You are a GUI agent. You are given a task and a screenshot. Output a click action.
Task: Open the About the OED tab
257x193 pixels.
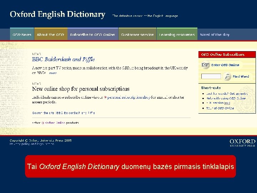pos(51,34)
